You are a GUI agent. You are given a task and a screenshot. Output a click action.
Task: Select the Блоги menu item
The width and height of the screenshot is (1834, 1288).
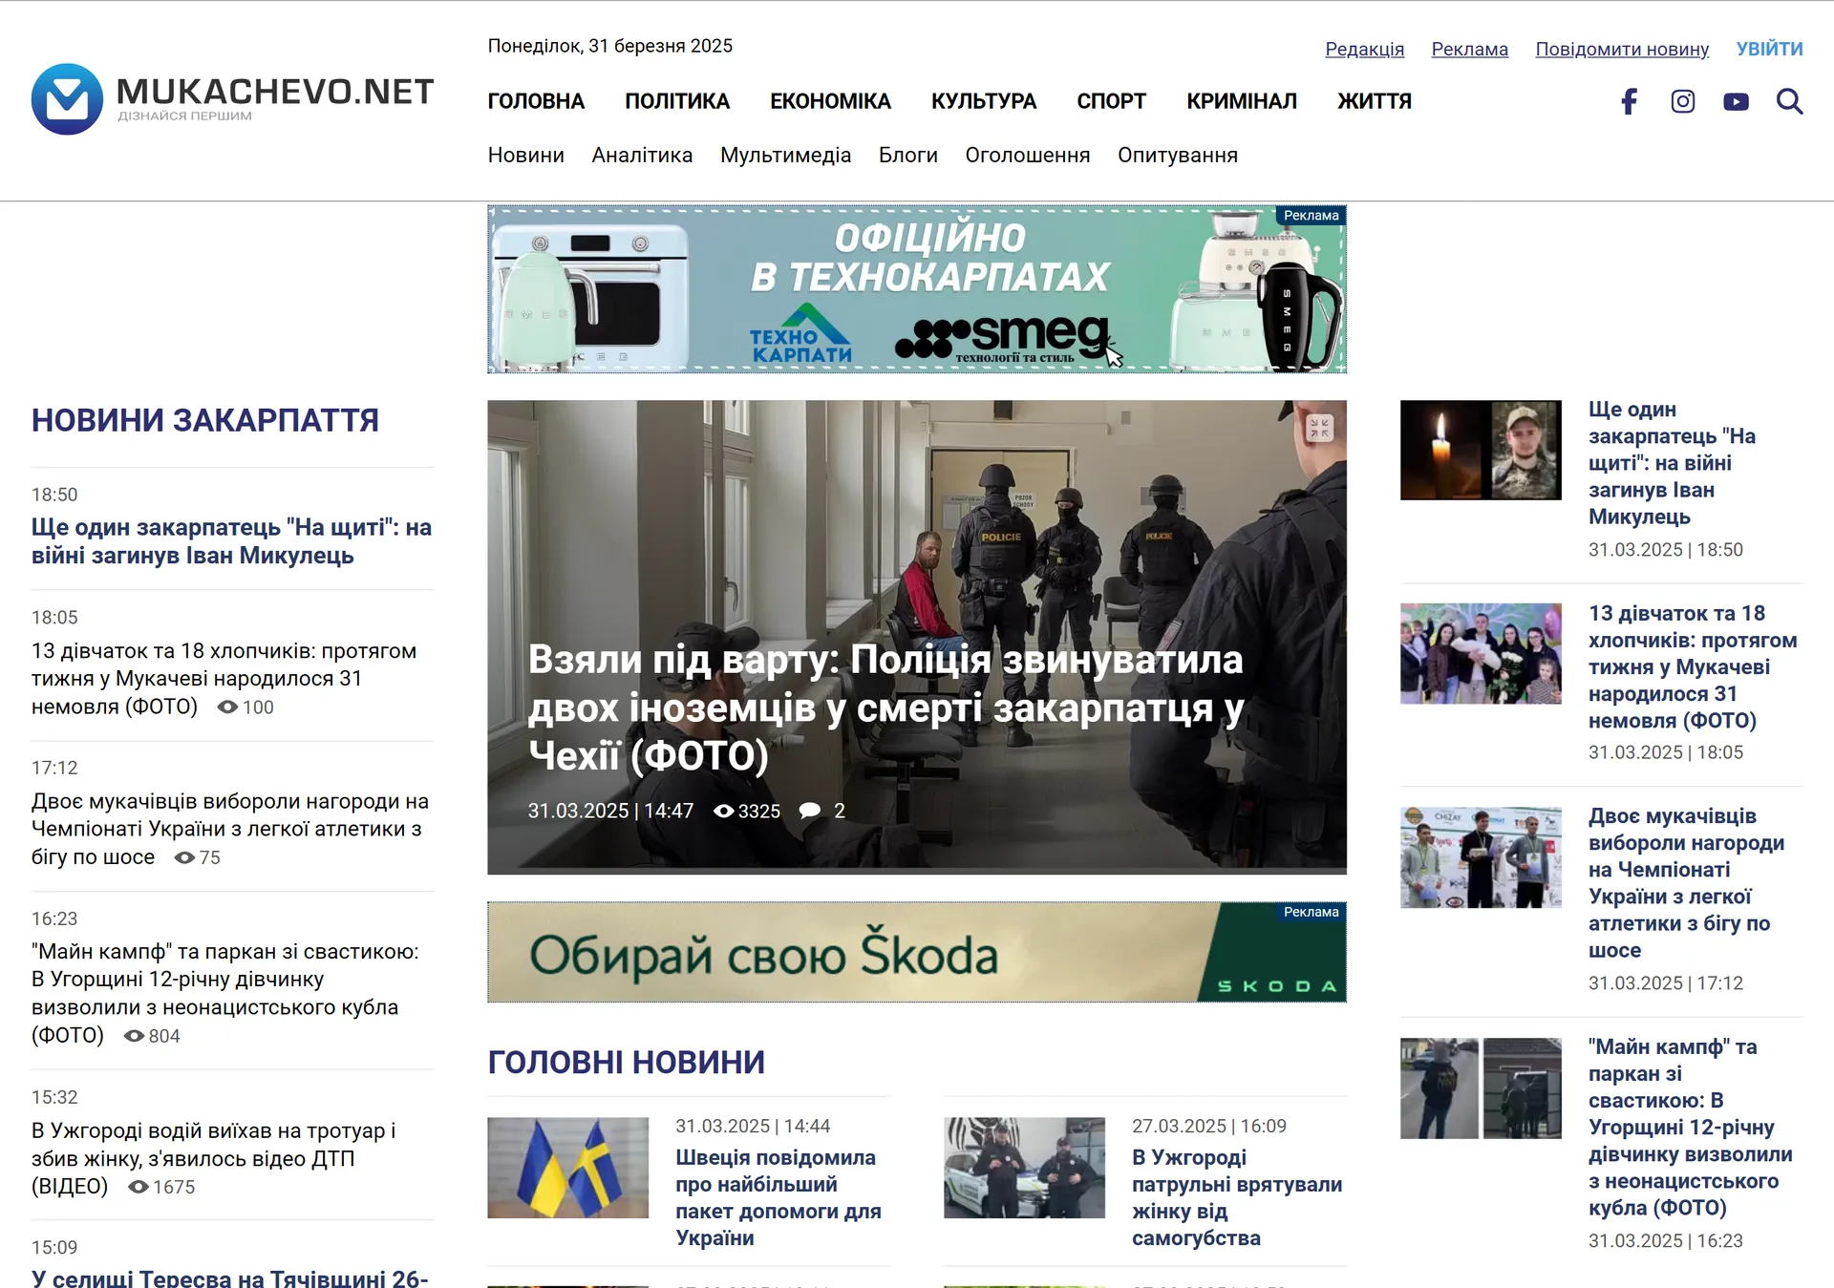pos(907,155)
